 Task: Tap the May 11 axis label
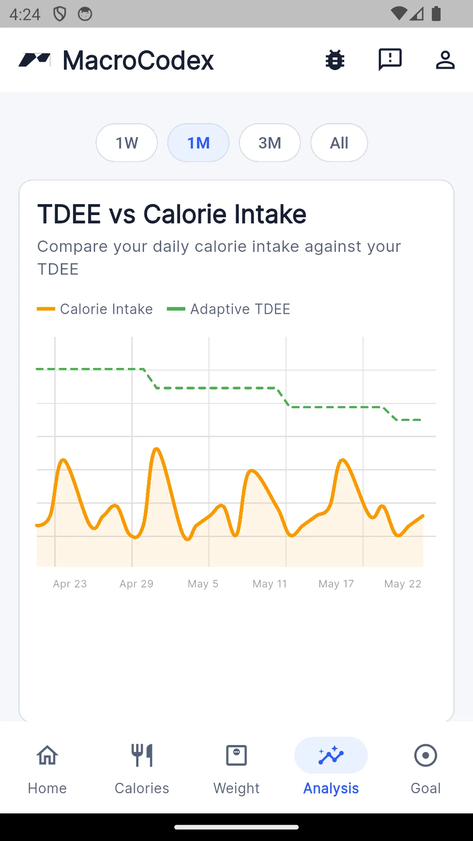(270, 584)
